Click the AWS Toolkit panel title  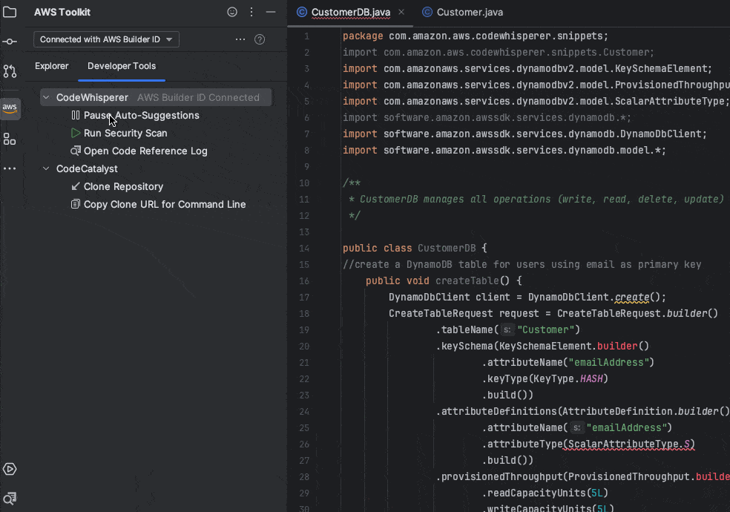62,12
